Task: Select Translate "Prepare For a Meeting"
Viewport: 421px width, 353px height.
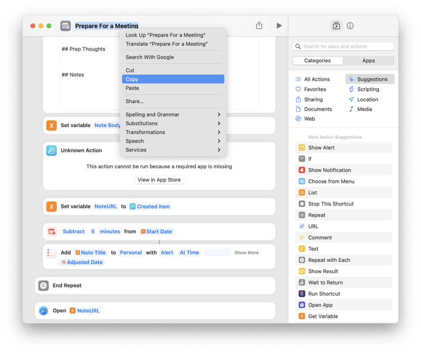Action: (x=173, y=44)
